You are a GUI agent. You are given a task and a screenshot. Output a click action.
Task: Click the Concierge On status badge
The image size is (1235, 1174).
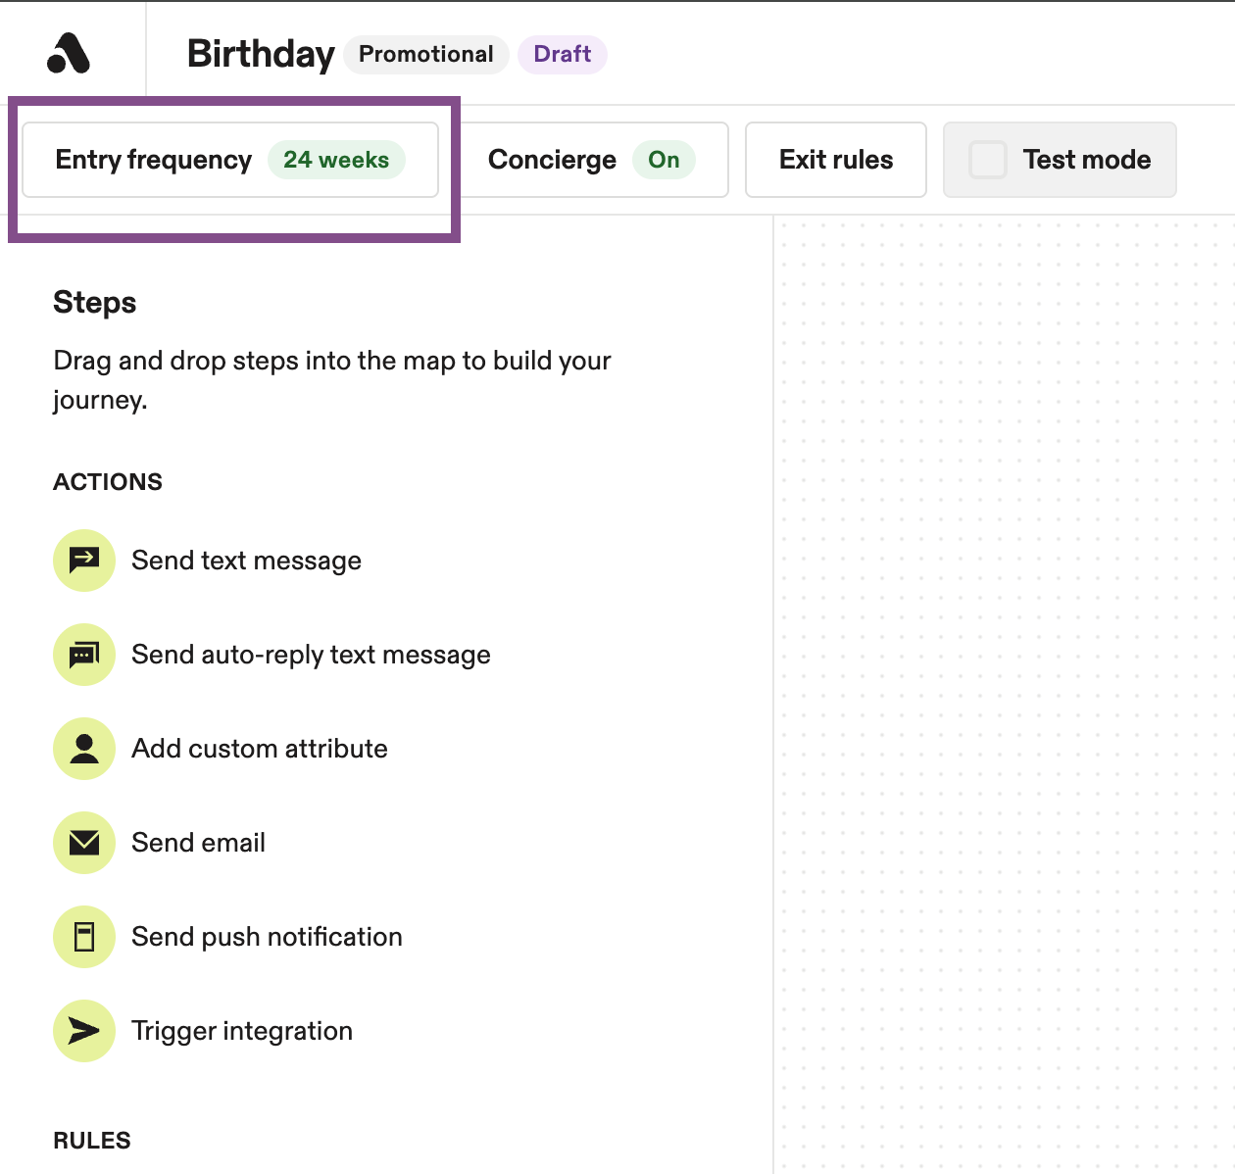[664, 160]
